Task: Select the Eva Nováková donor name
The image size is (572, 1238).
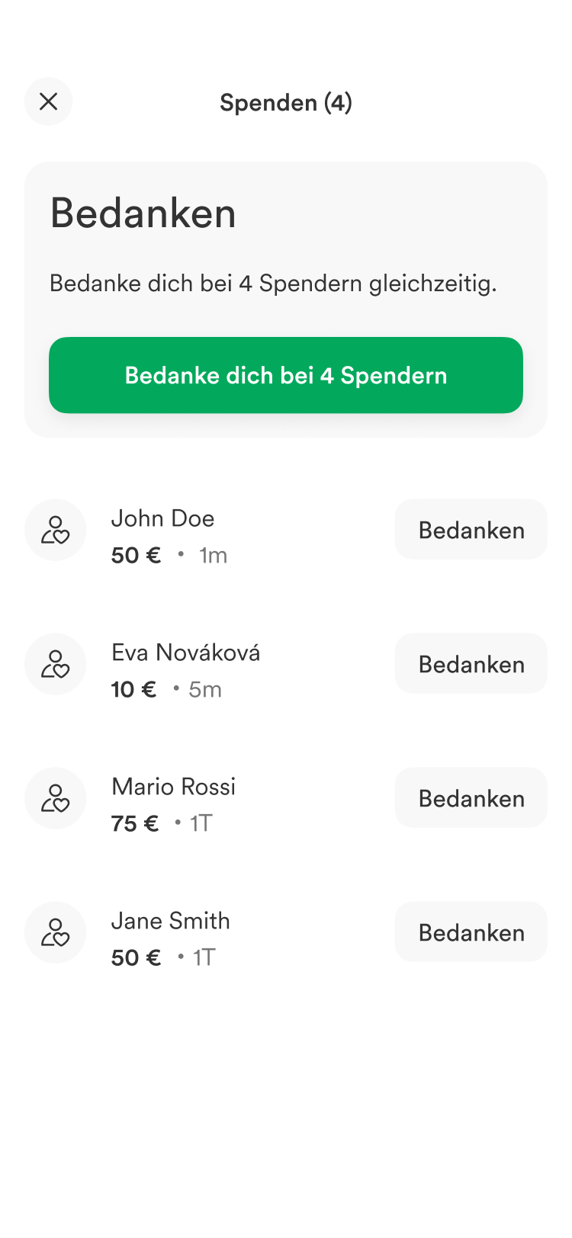Action: [185, 653]
